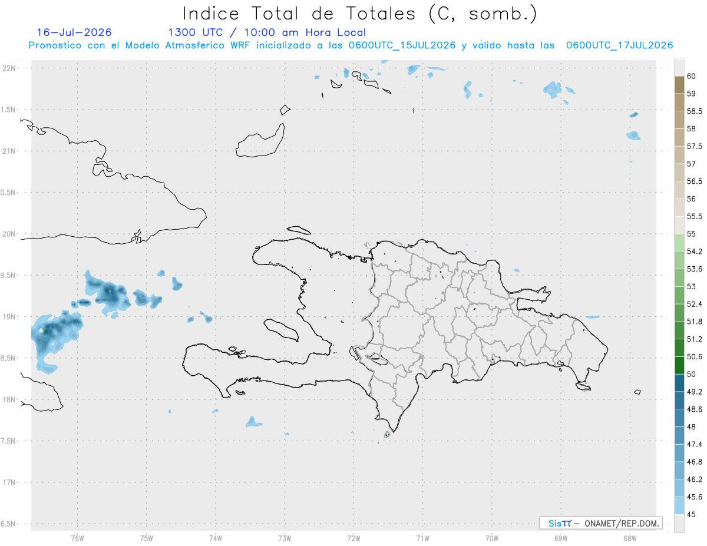Click the "SisTT – ONAMET/REP.DOM." credit box
Image resolution: width=707 pixels, height=546 pixels.
(x=600, y=523)
